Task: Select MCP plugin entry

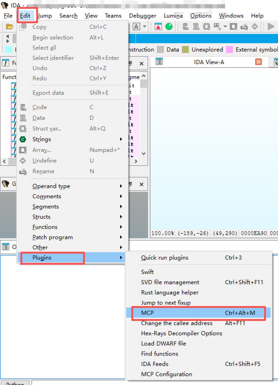Action: (x=198, y=313)
